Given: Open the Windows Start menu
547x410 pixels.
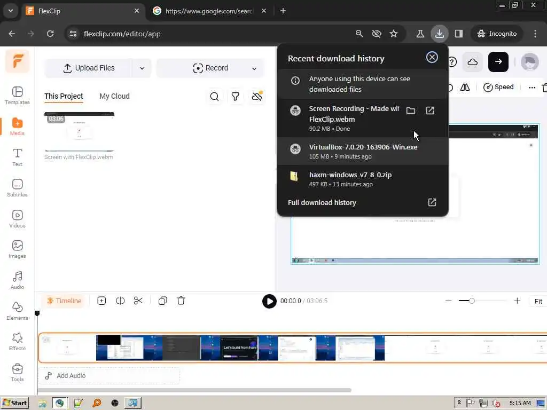Looking at the screenshot, I should pyautogui.click(x=15, y=403).
